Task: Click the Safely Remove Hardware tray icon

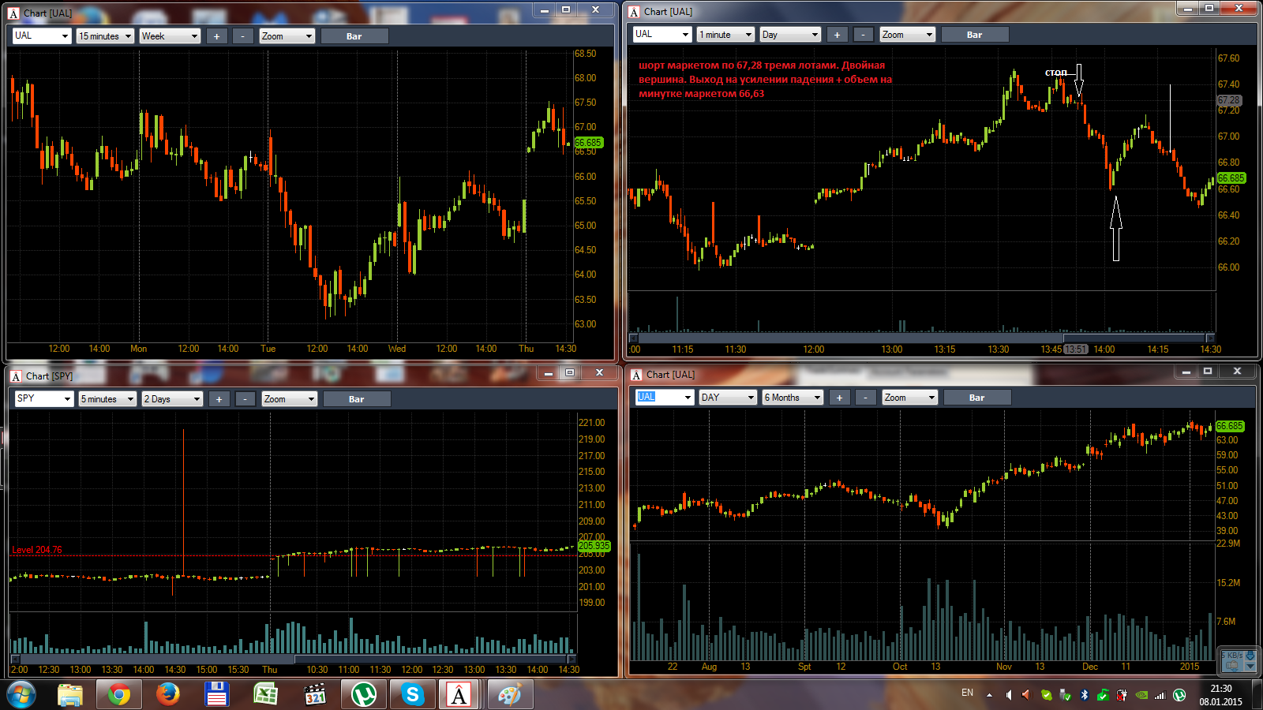Action: point(1066,695)
